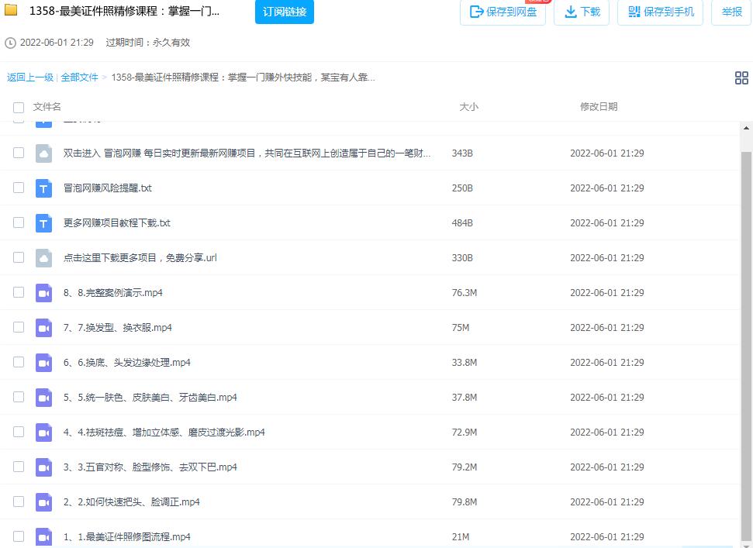Image resolution: width=753 pixels, height=548 pixels.
Task: Open file 3、3.五官对称、脸型修饰、去双下巴.mp4
Action: coord(150,467)
